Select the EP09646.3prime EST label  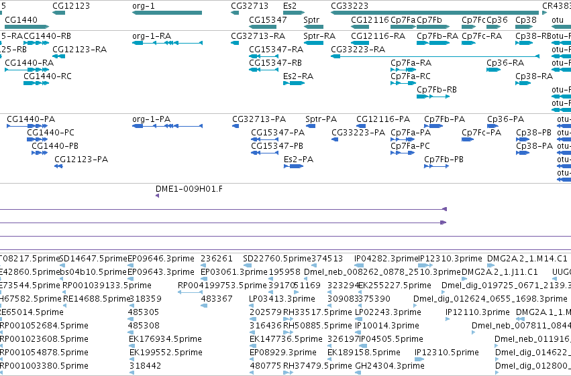point(161,259)
